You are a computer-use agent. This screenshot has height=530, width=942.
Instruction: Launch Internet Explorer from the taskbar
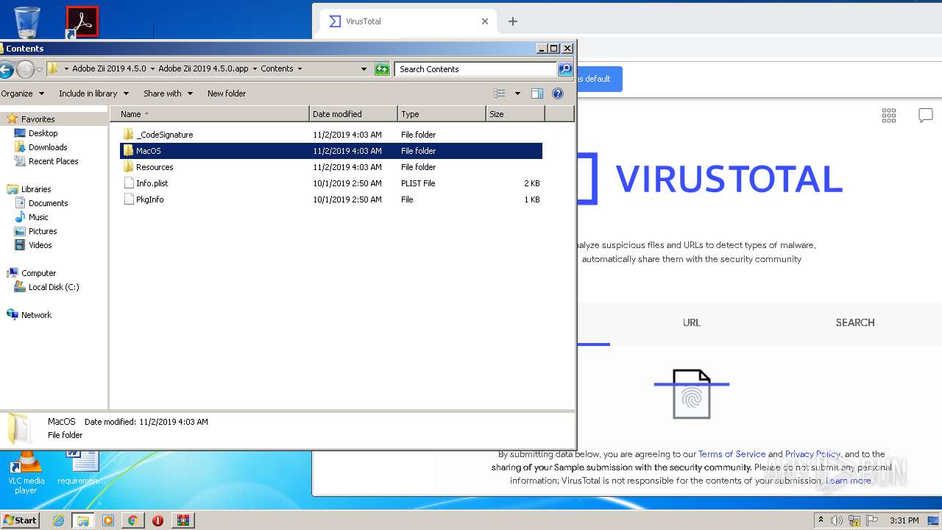[58, 520]
